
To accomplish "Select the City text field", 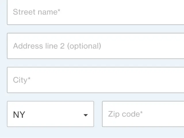I will [95, 80].
